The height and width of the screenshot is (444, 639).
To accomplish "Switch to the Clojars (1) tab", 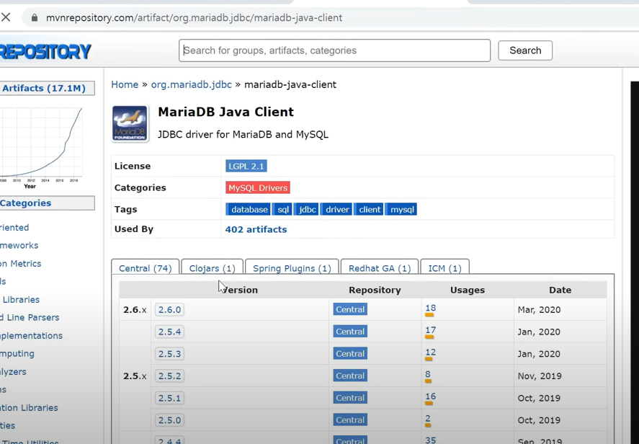I will tap(213, 268).
